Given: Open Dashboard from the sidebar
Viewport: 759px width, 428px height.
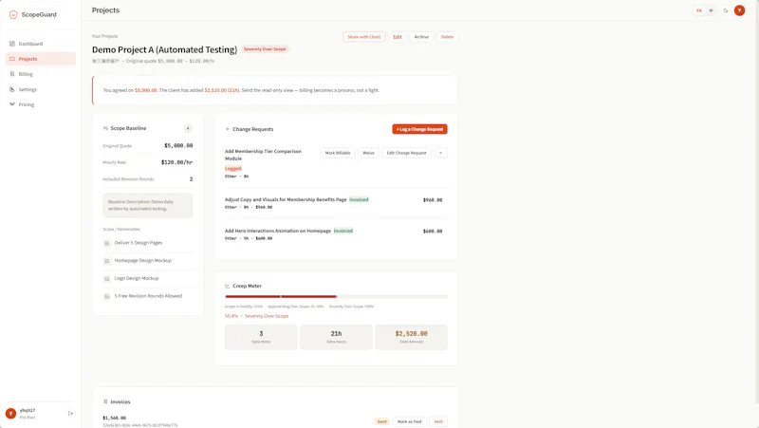Looking at the screenshot, I should pos(41,44).
